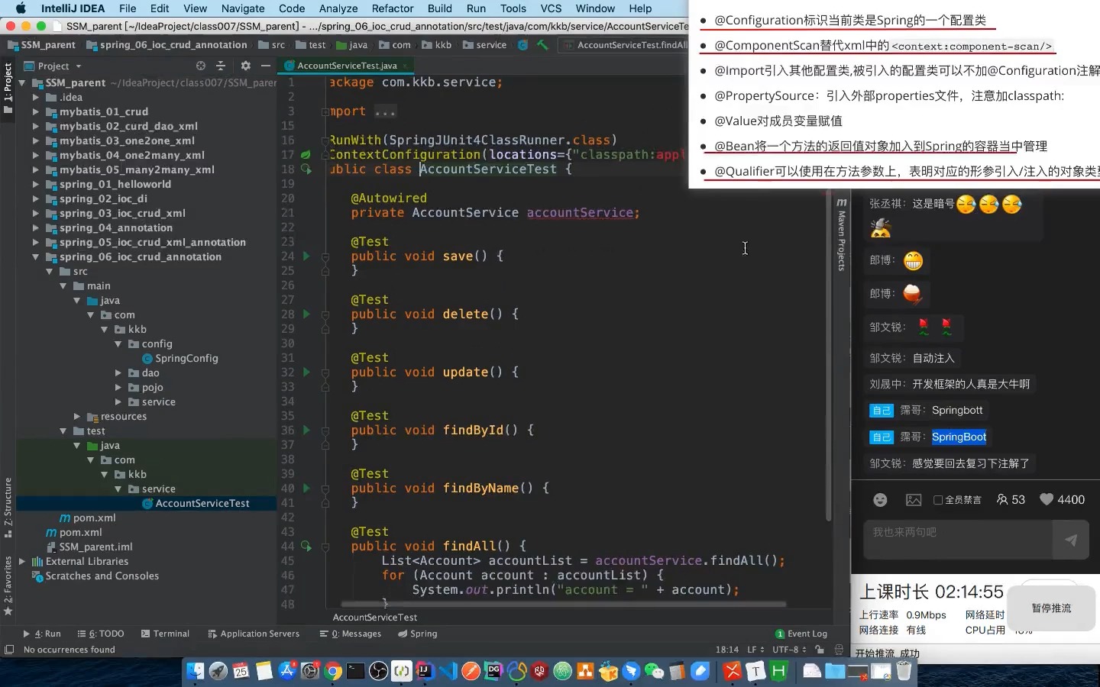Run the findByName() test via gutter arrow

(x=306, y=488)
